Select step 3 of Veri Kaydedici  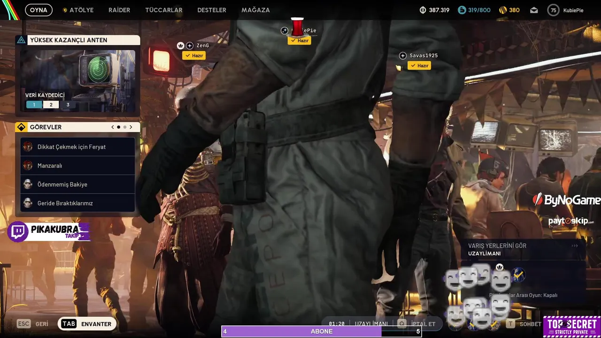(68, 105)
